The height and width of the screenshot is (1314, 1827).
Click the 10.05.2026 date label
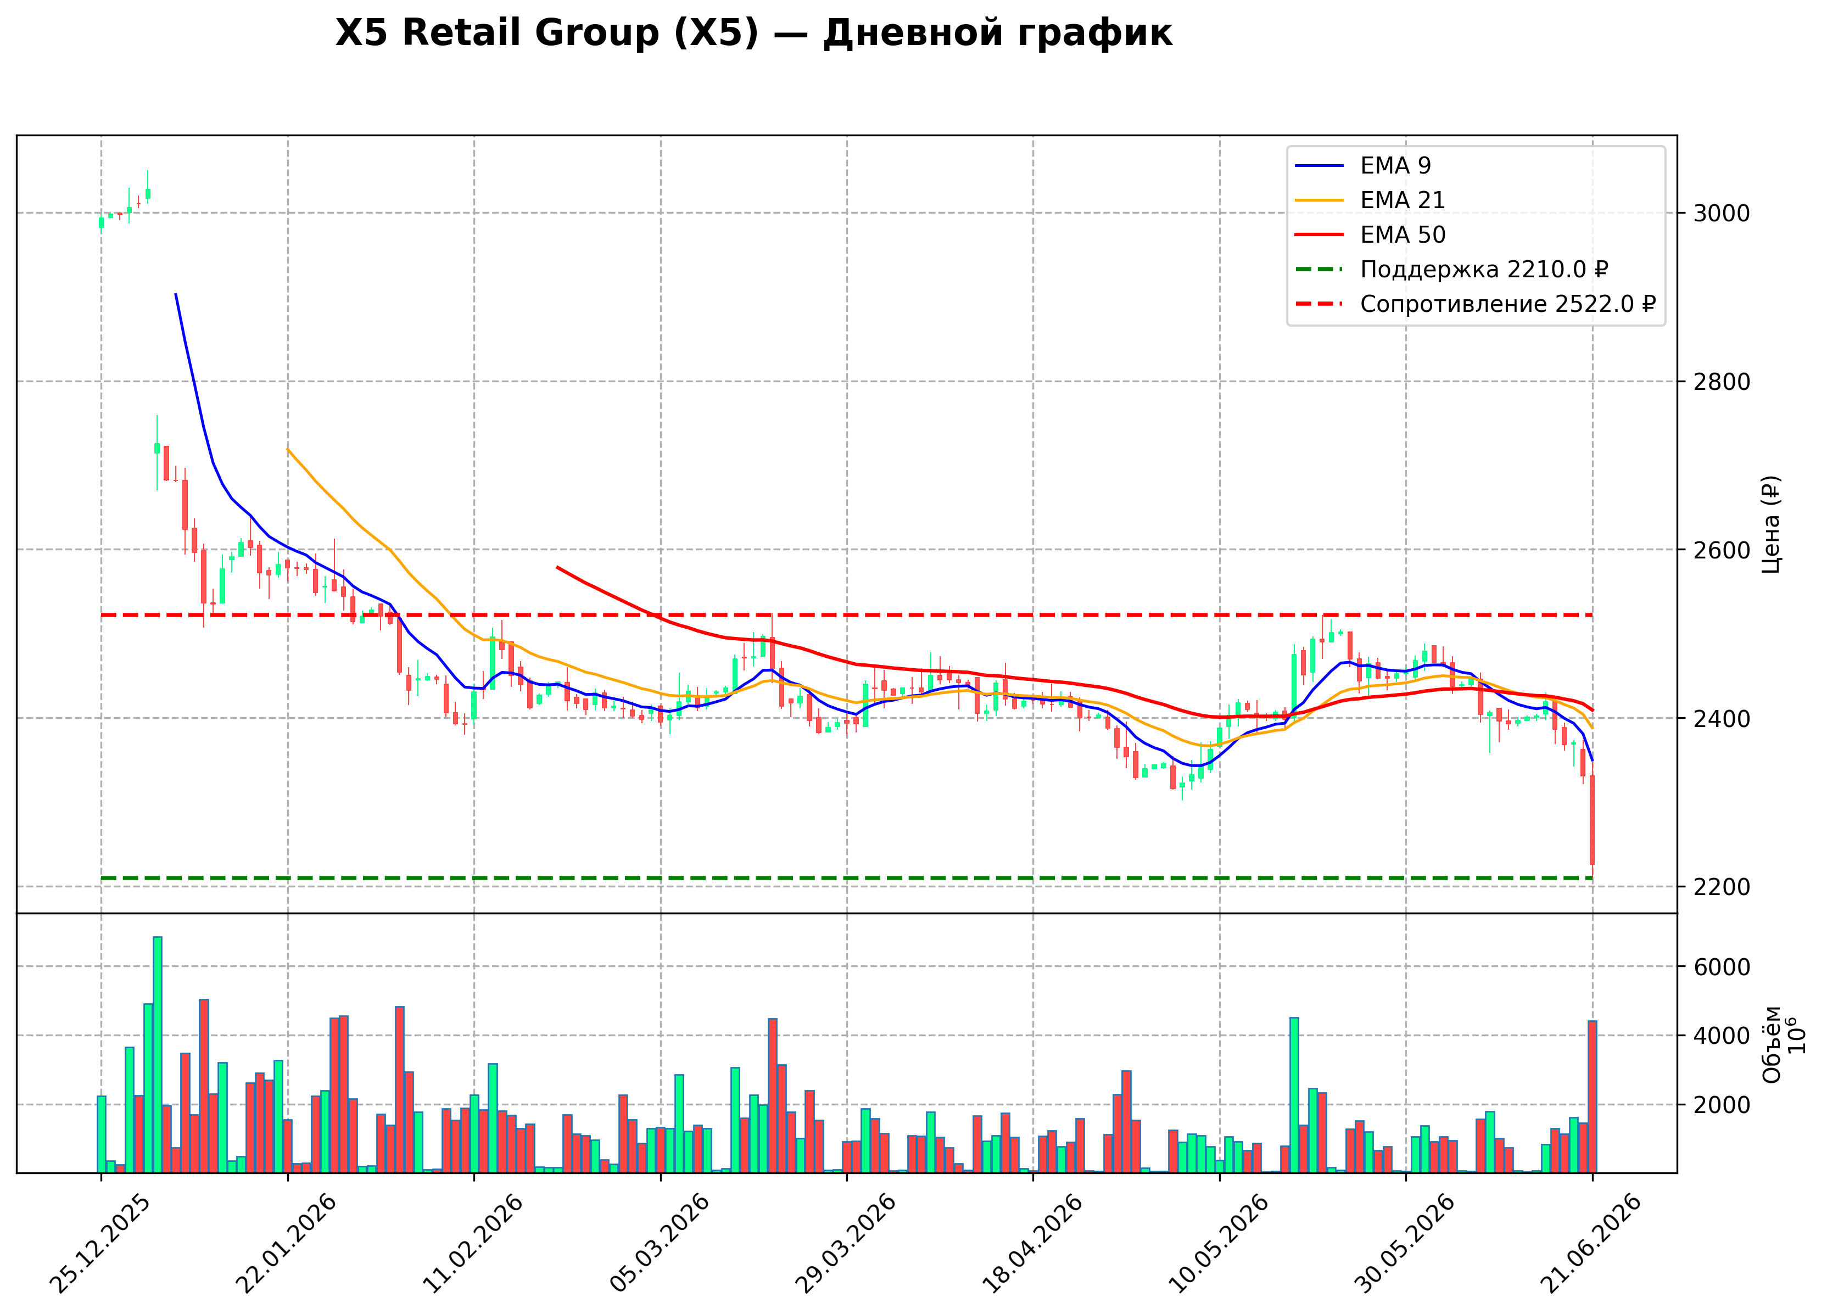coord(1219,1244)
